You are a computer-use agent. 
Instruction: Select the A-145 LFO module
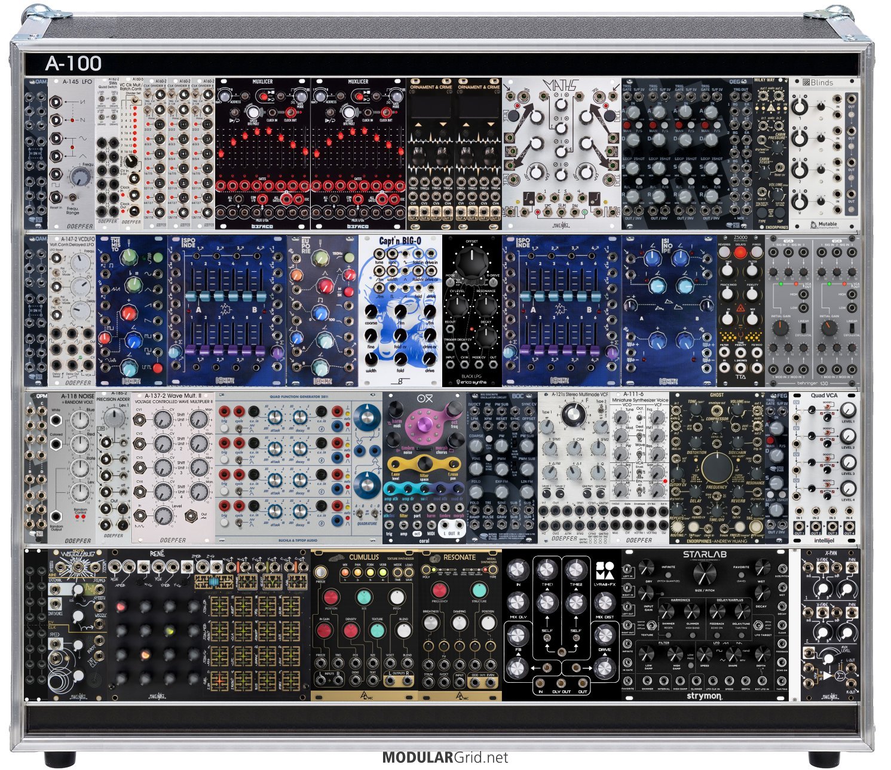[72, 153]
